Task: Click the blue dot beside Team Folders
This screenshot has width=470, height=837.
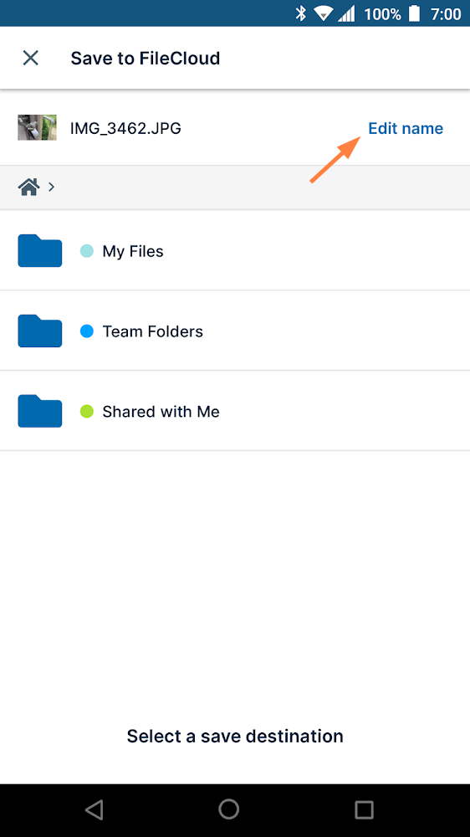Action: click(x=86, y=331)
